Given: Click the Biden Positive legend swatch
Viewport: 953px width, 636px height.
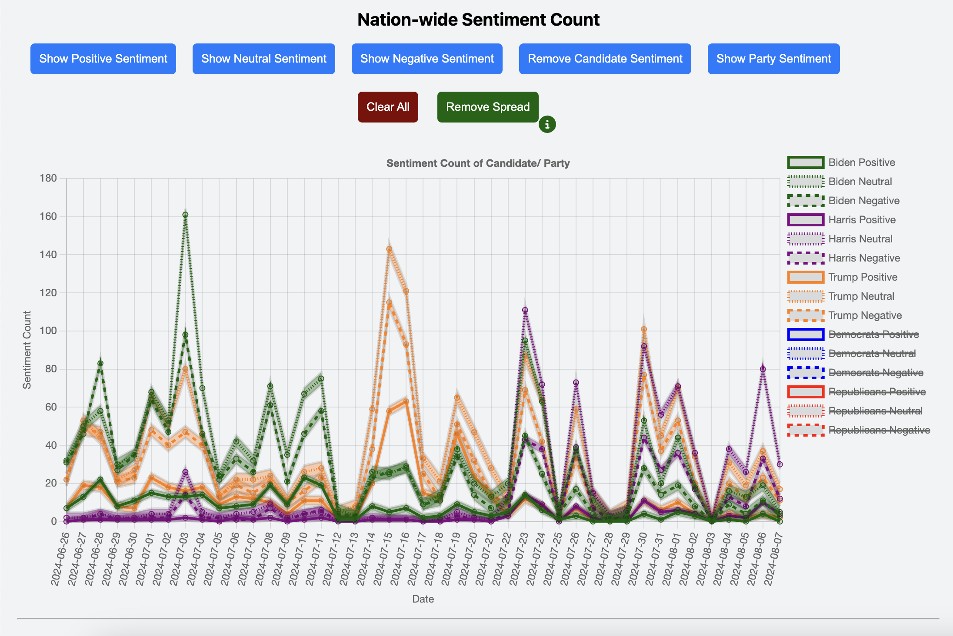Looking at the screenshot, I should [806, 162].
